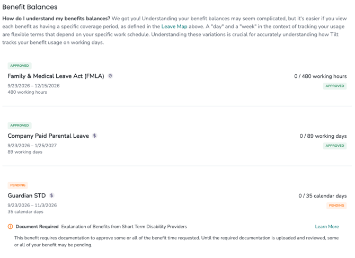Click Approved badge under 0 / 480 working hours
355x258 pixels.
335,86
